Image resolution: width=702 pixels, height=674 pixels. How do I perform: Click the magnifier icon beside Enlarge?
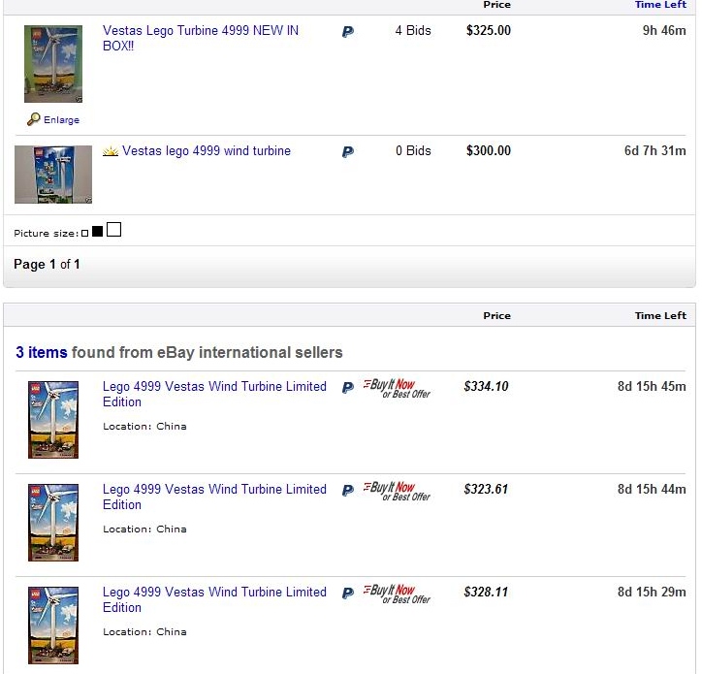tap(34, 119)
